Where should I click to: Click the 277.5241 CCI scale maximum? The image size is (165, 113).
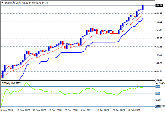(160, 83)
